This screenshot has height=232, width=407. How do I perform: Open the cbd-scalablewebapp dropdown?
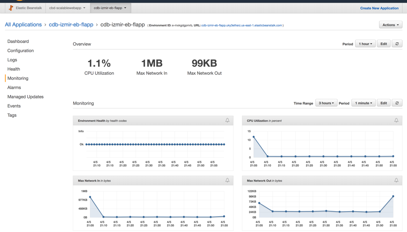click(x=67, y=8)
